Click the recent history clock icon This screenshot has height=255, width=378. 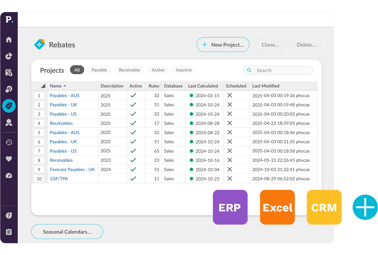[9, 142]
